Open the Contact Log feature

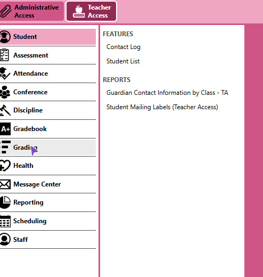coord(124,47)
